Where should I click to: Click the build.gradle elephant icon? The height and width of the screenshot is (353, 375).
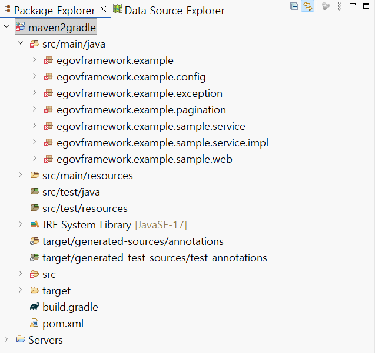coord(34,307)
